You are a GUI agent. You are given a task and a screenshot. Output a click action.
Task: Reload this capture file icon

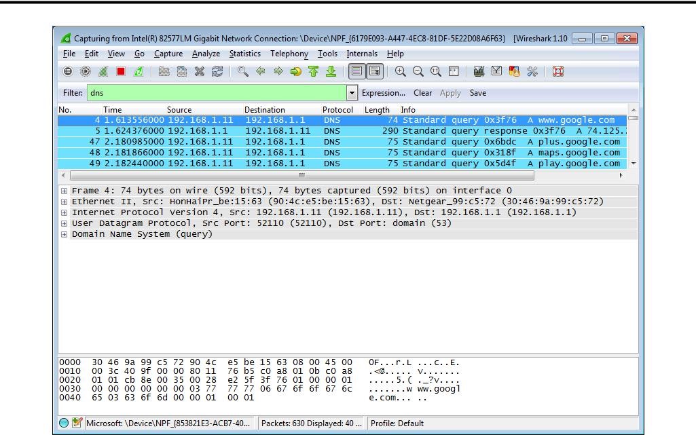[217, 71]
